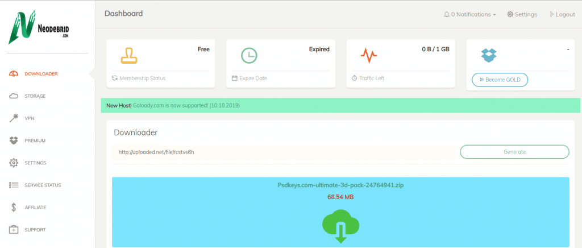The image size is (582, 248).
Task: Click the Settings gear icon in sidebar
Action: pos(14,163)
